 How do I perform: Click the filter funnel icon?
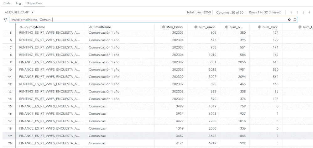(5, 20)
